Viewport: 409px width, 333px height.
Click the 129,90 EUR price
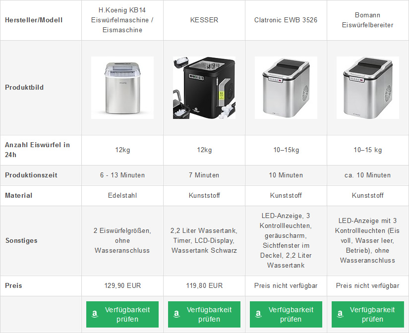click(122, 286)
